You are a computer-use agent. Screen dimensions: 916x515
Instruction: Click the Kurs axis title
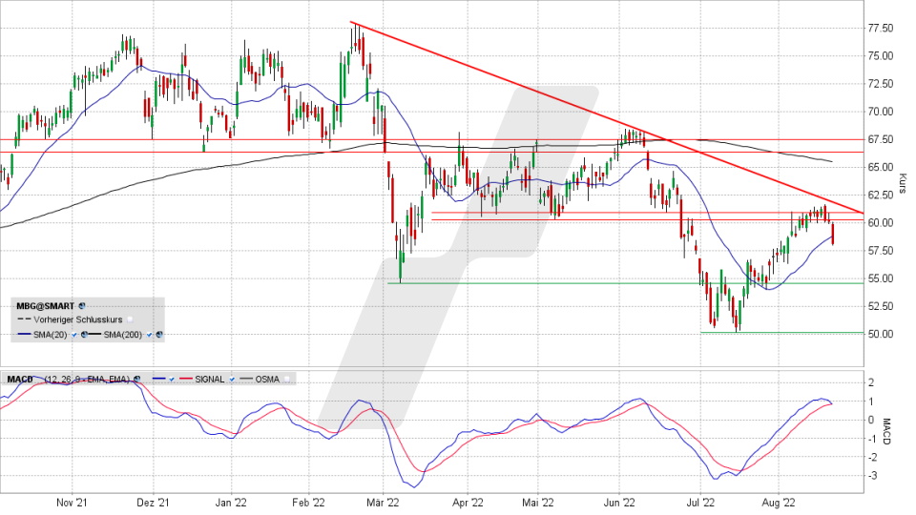click(x=903, y=183)
